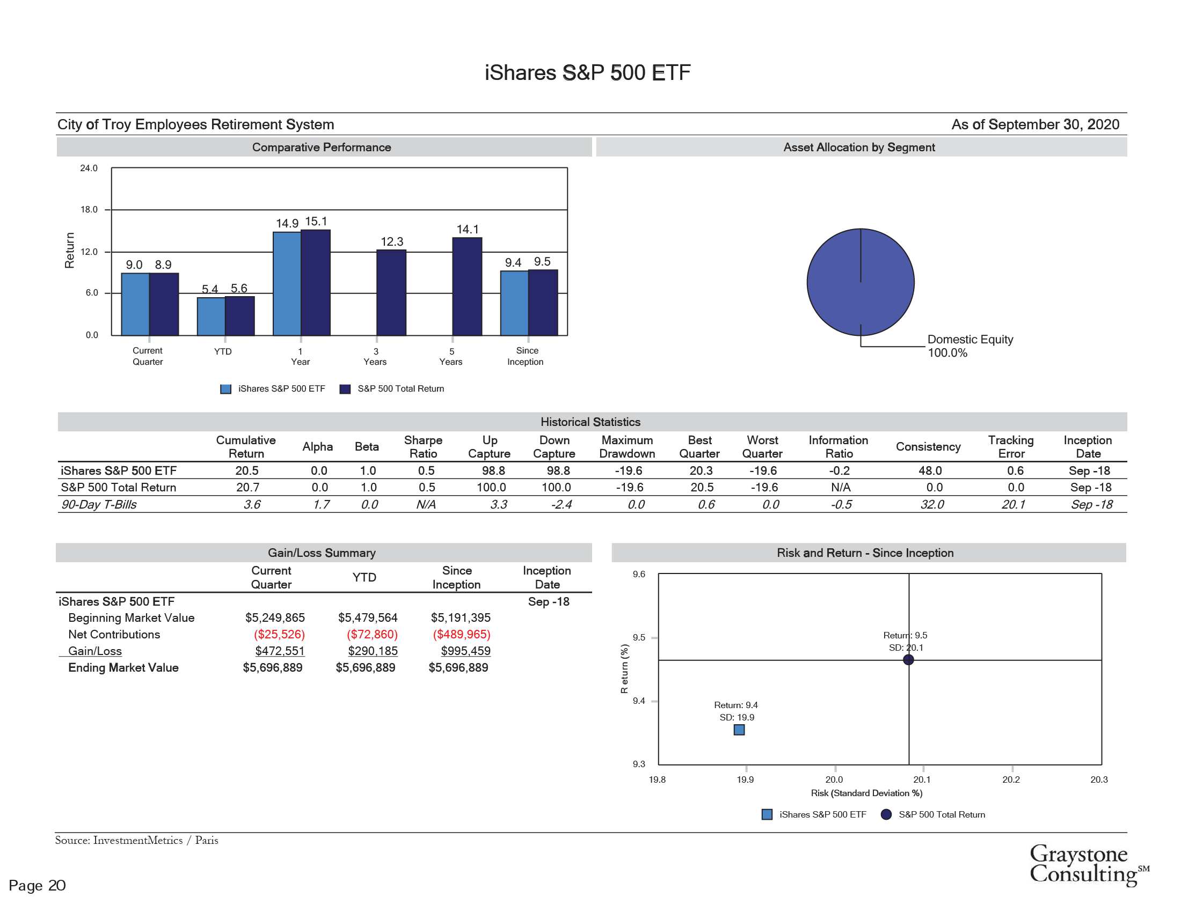Click the Gain/Loss since inception value $995,459

(x=465, y=651)
